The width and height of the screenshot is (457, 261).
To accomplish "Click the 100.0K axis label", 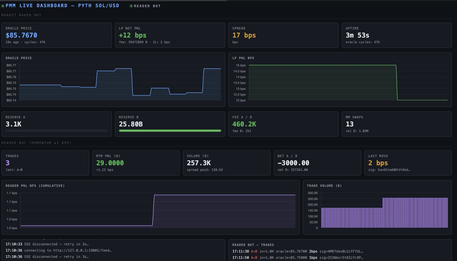I will pos(312,216).
